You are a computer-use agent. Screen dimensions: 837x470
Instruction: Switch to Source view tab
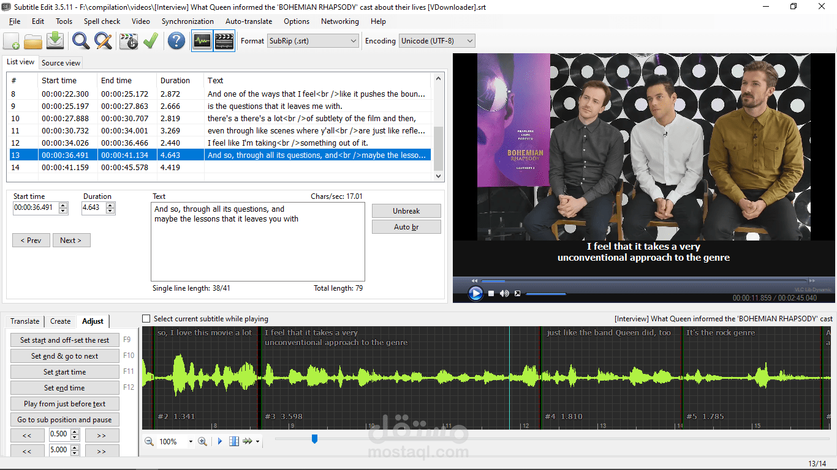click(x=61, y=63)
